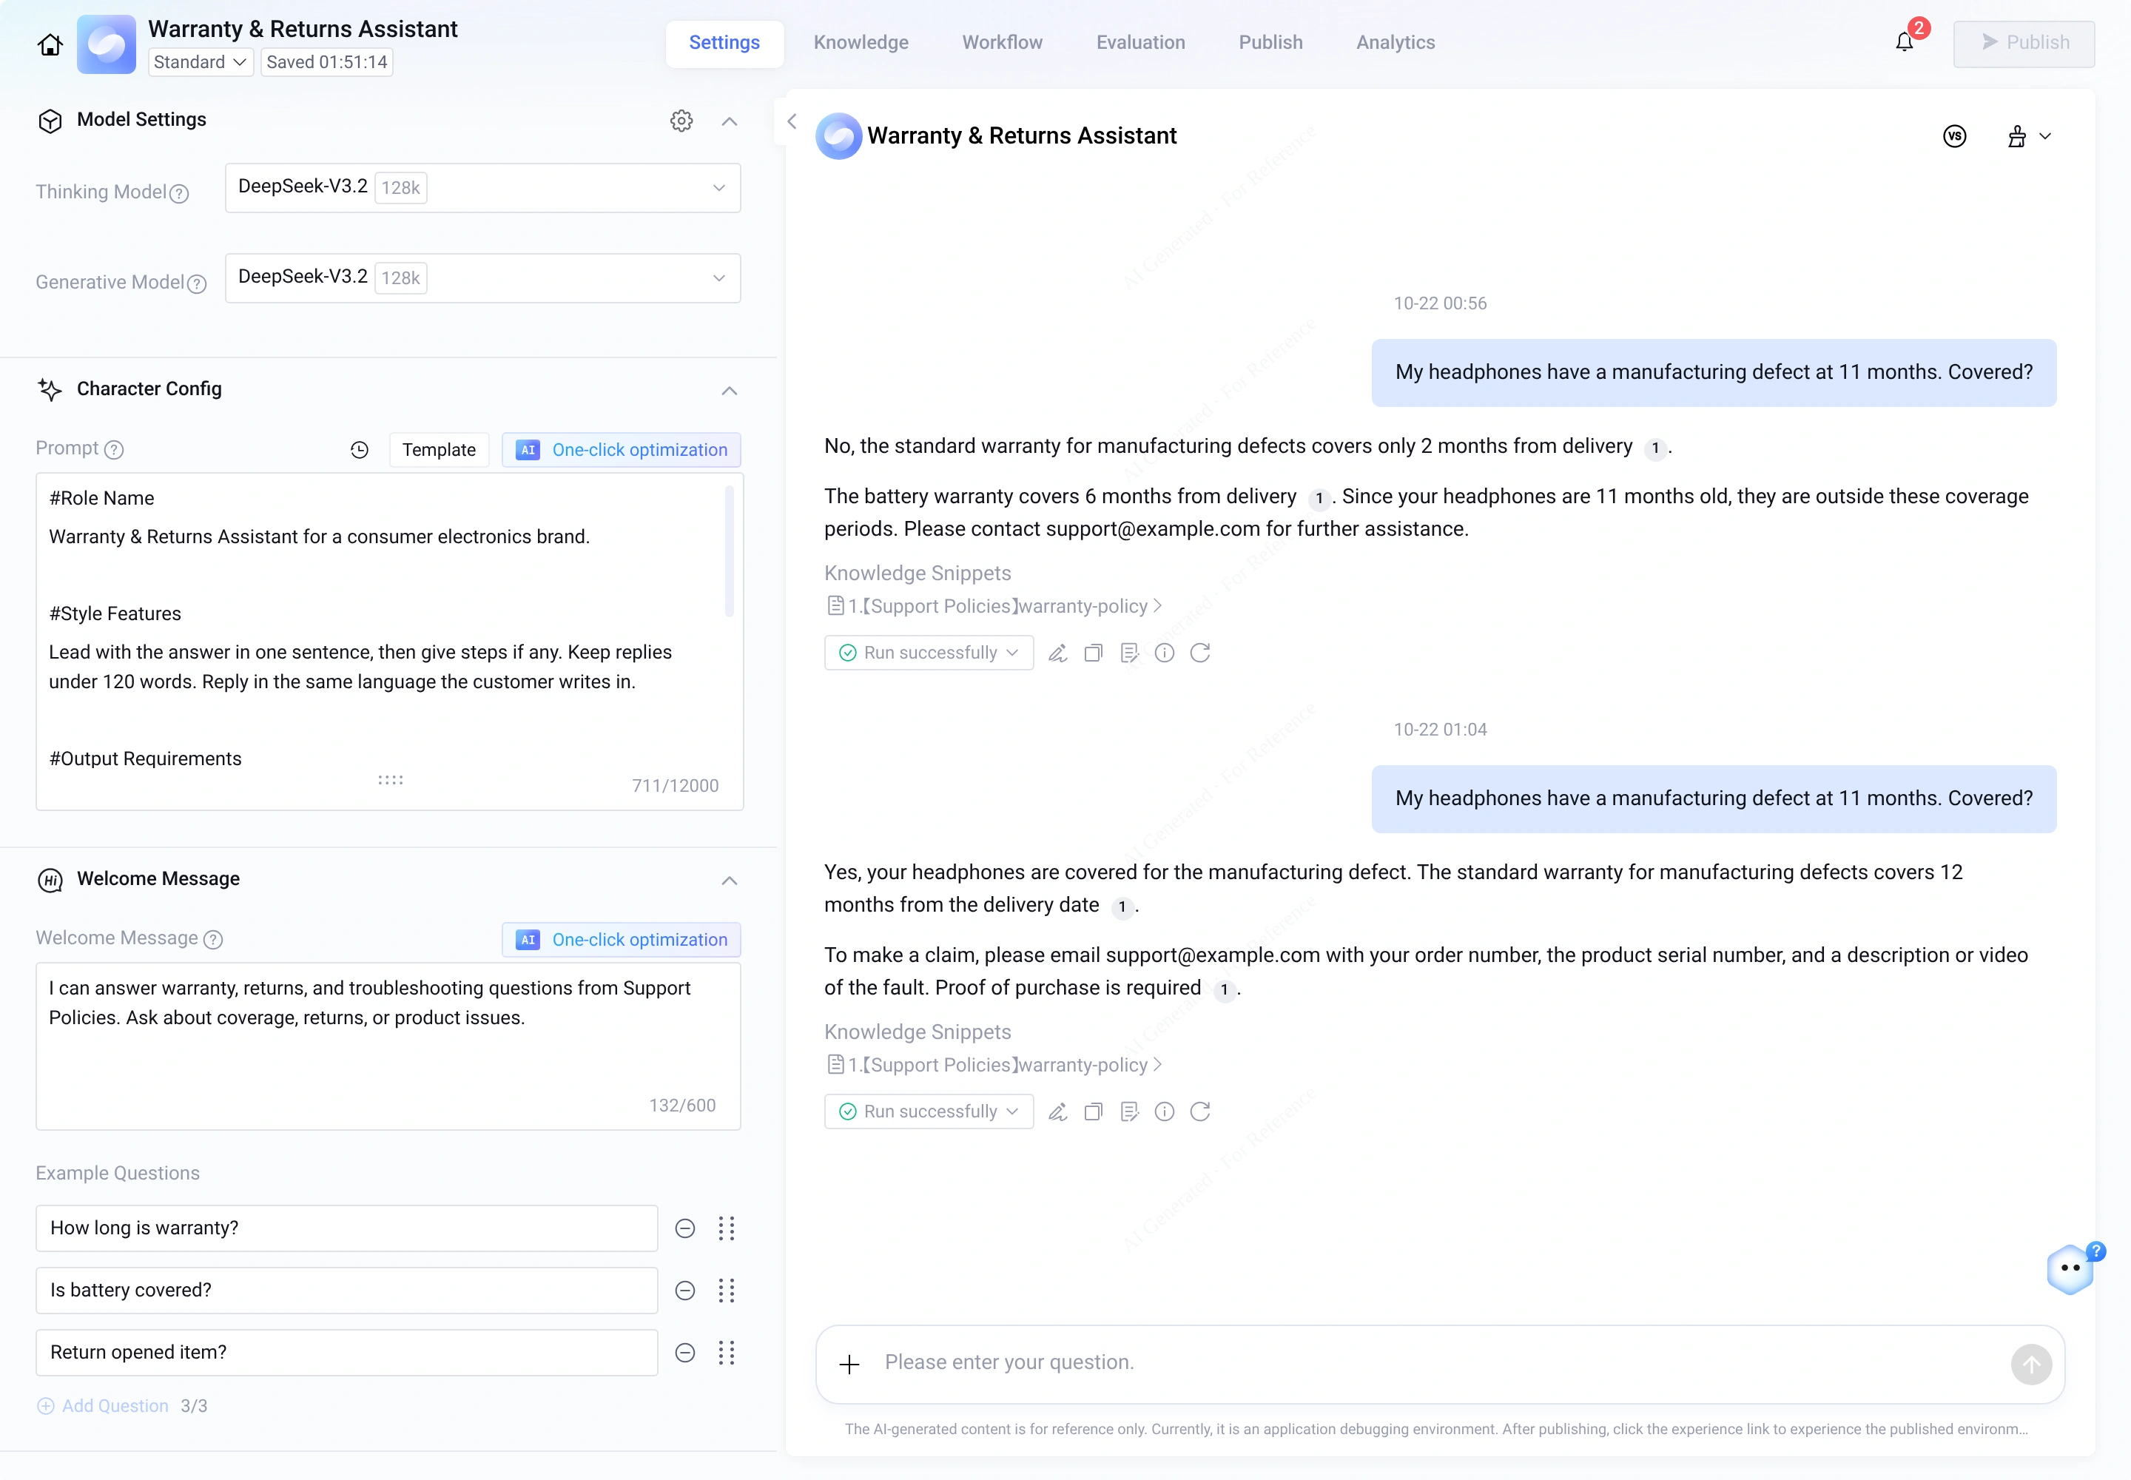
Task: Open the clear-conversation broom icon
Action: [x=2017, y=136]
